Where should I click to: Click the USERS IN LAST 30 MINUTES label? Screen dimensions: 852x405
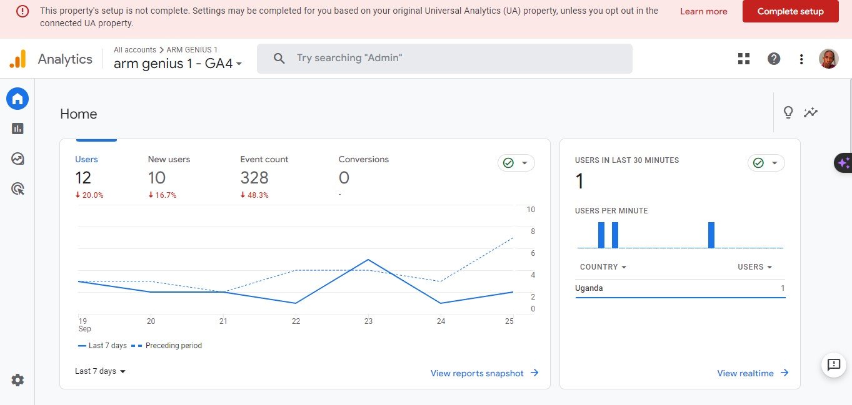[627, 160]
